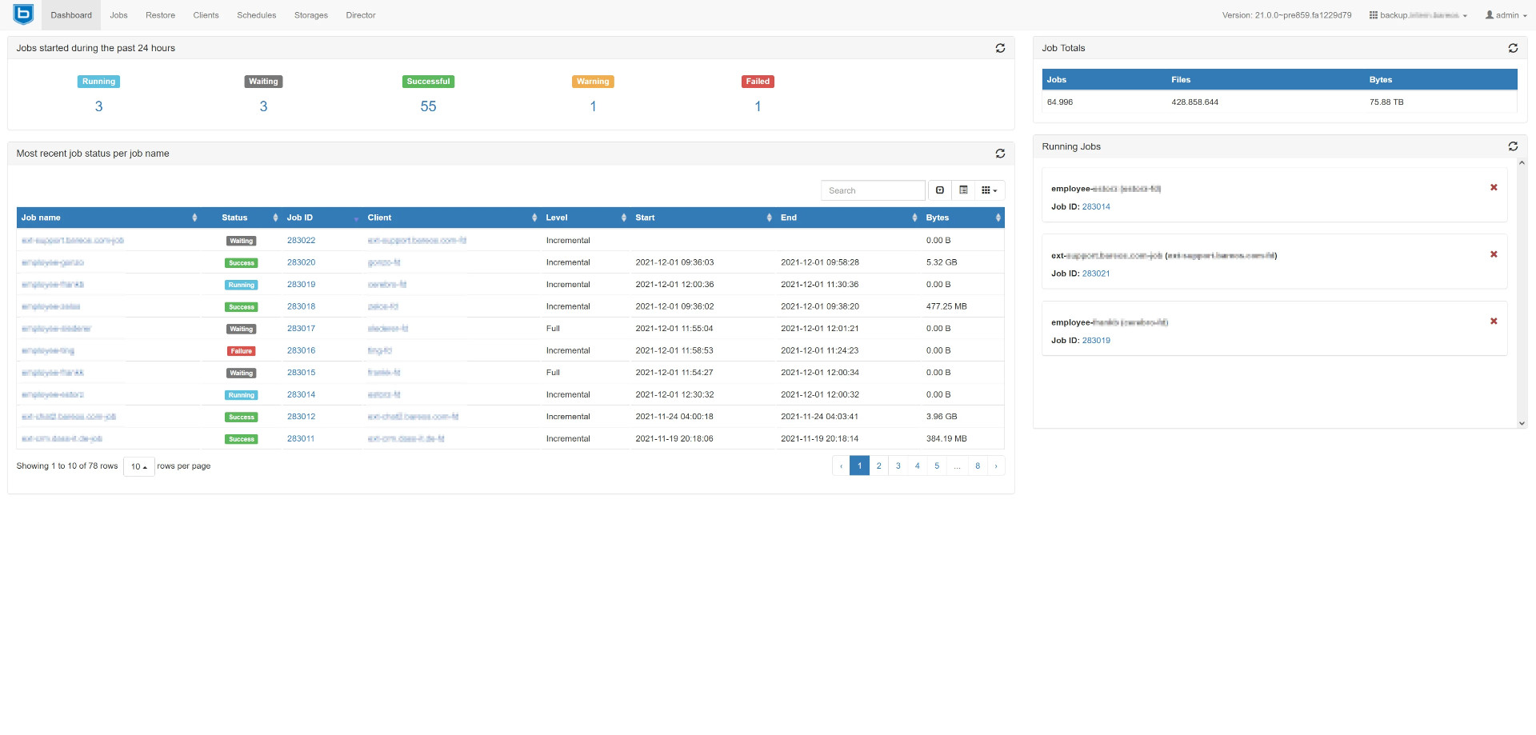The width and height of the screenshot is (1536, 735).
Task: Click the Successful status label badge
Action: coord(428,82)
